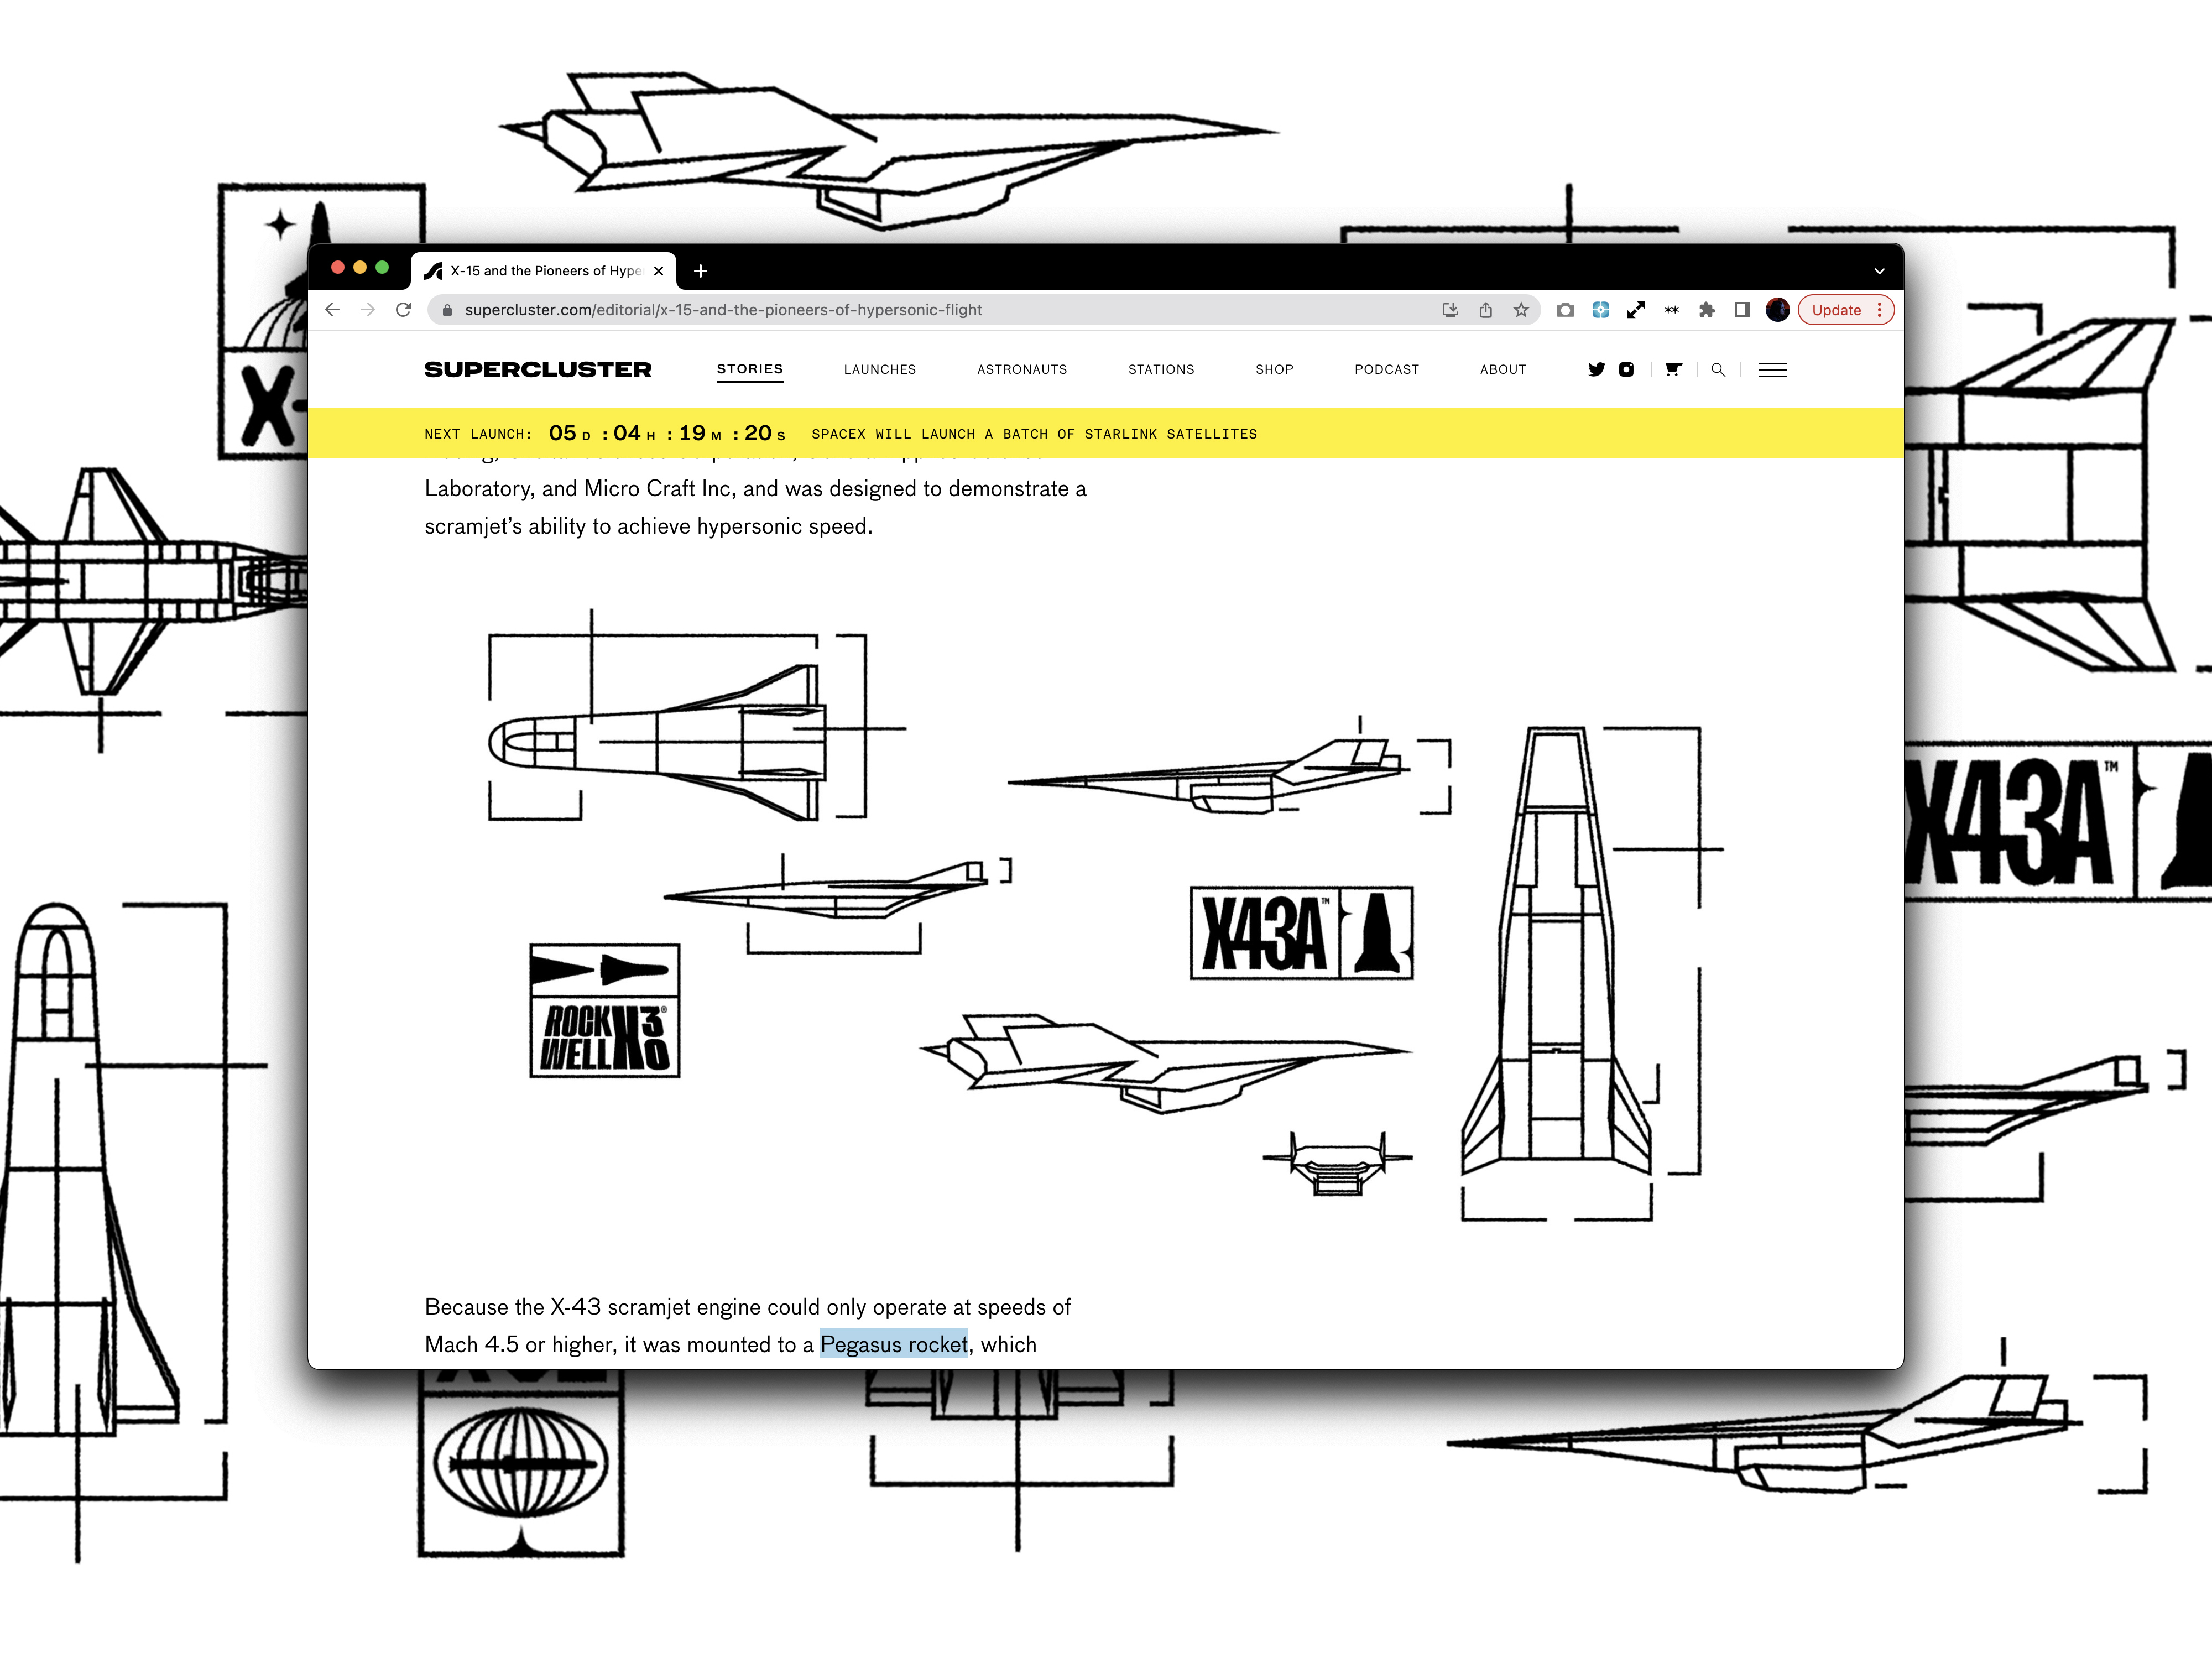Click the camera screenshot extension icon
Image resolution: width=2212 pixels, height=1653 pixels.
pyautogui.click(x=1566, y=310)
